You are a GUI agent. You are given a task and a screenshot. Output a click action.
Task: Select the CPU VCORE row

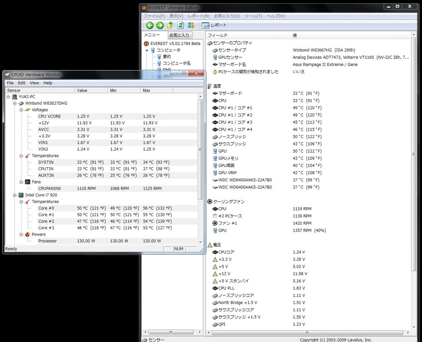[49, 116]
